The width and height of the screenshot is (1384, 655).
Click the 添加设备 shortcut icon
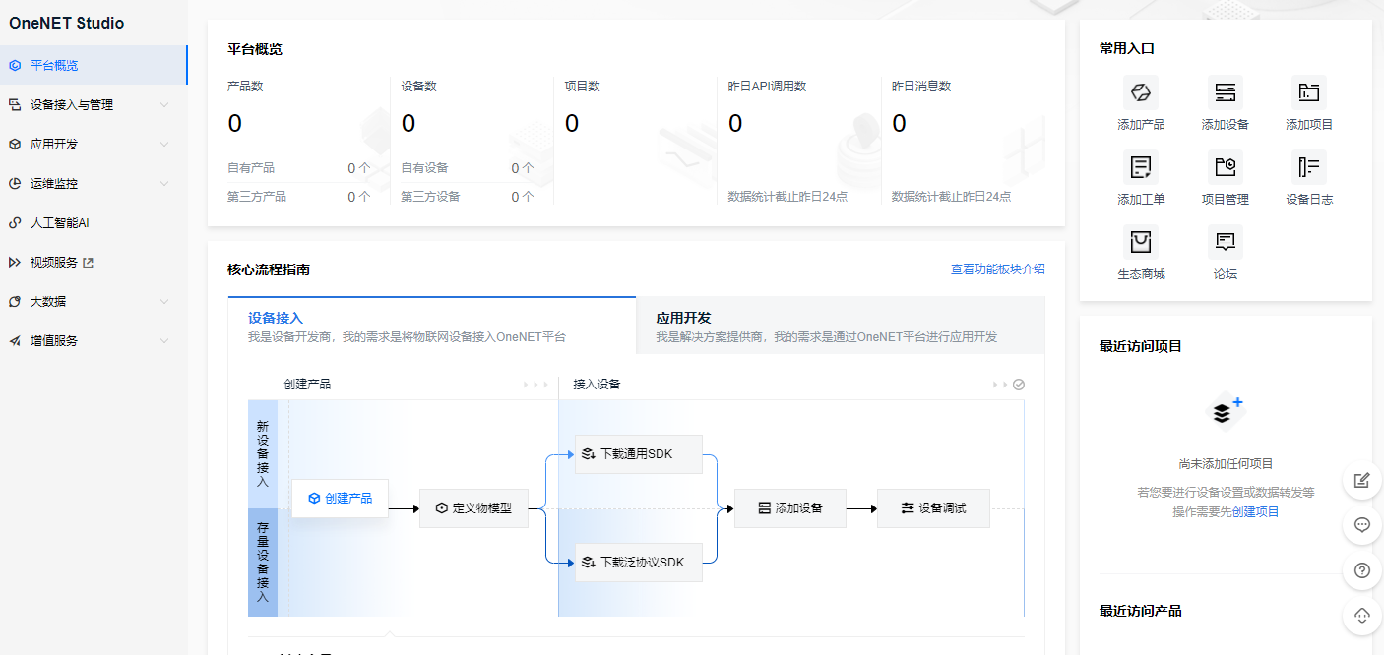pyautogui.click(x=1225, y=93)
